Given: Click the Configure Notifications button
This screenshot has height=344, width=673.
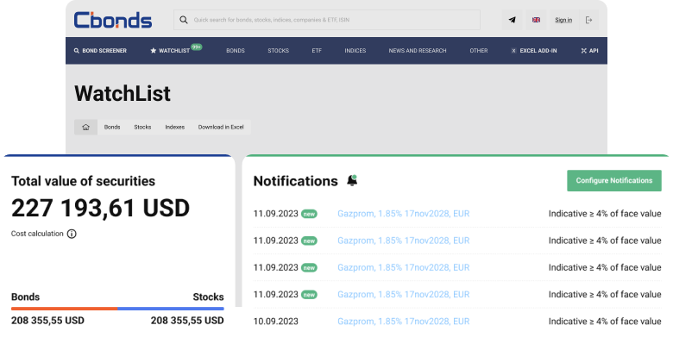Looking at the screenshot, I should tap(613, 180).
